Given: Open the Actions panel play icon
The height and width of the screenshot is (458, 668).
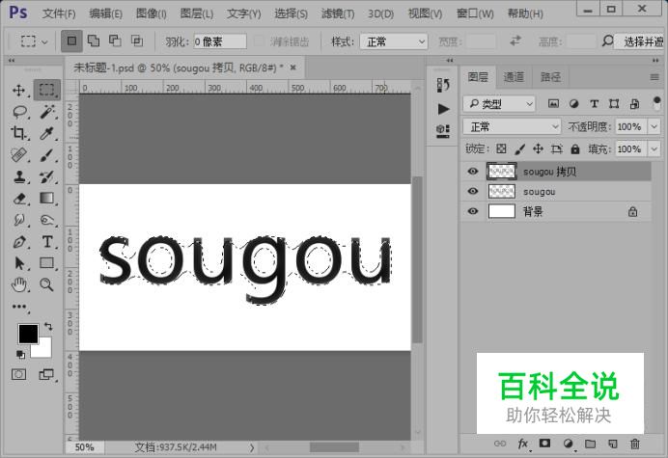Looking at the screenshot, I should point(443,109).
